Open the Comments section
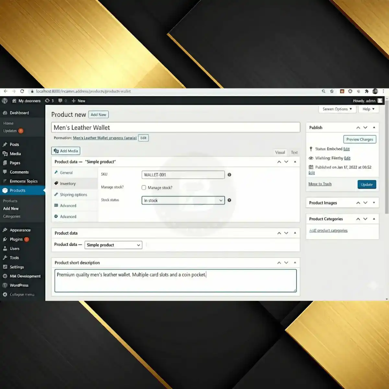Image resolution: width=389 pixels, height=389 pixels. tap(19, 172)
